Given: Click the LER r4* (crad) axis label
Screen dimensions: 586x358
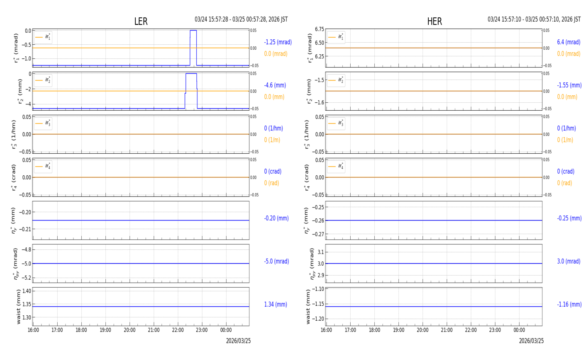Looking at the screenshot, I should point(13,177).
